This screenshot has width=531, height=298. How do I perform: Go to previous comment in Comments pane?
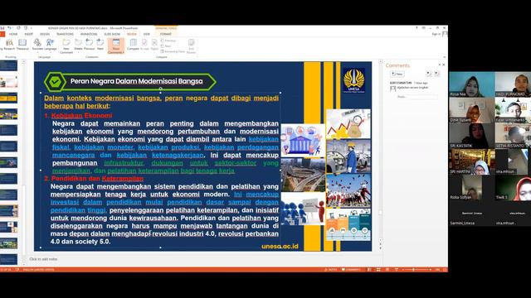tap(429, 74)
